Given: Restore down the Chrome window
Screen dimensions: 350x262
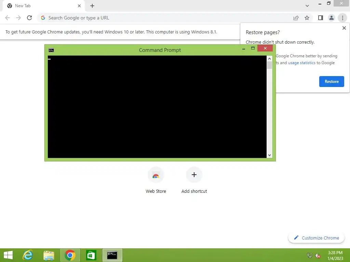Looking at the screenshot, I should pyautogui.click(x=328, y=3).
